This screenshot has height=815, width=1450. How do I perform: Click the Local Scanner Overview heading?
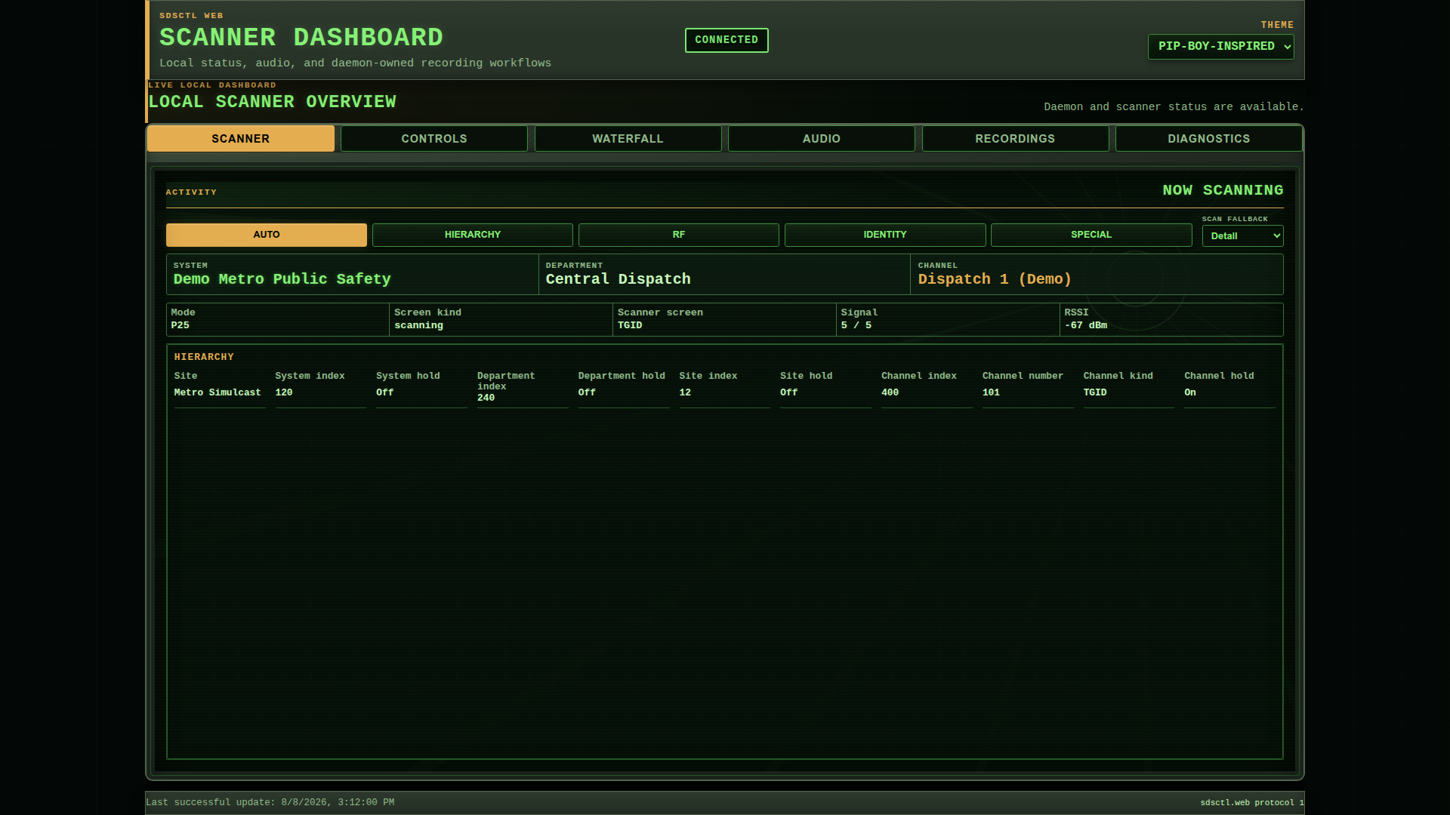[272, 102]
